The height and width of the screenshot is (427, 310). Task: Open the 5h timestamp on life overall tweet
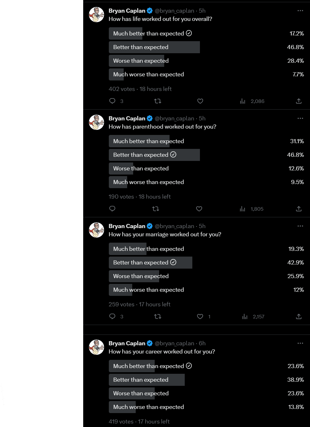tap(202, 11)
